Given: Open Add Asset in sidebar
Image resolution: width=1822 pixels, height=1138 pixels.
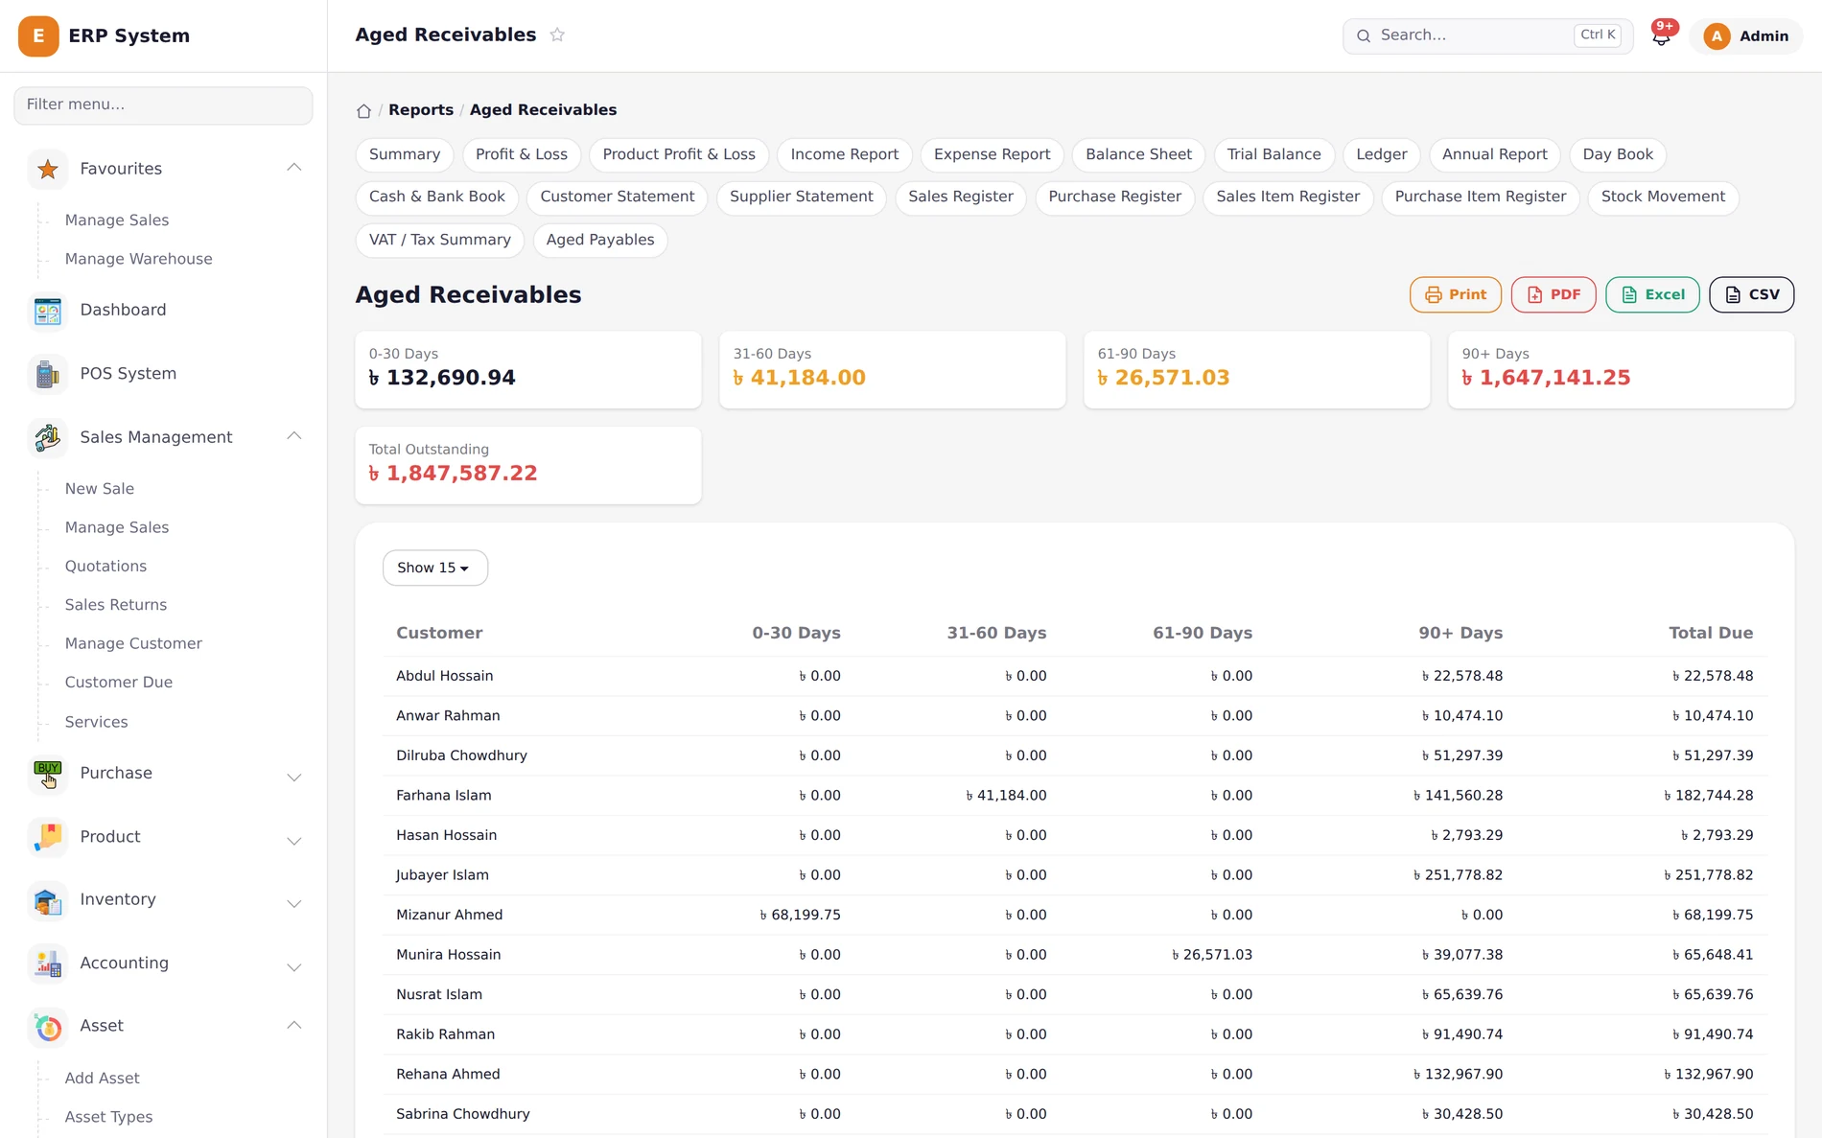Looking at the screenshot, I should tap(102, 1079).
